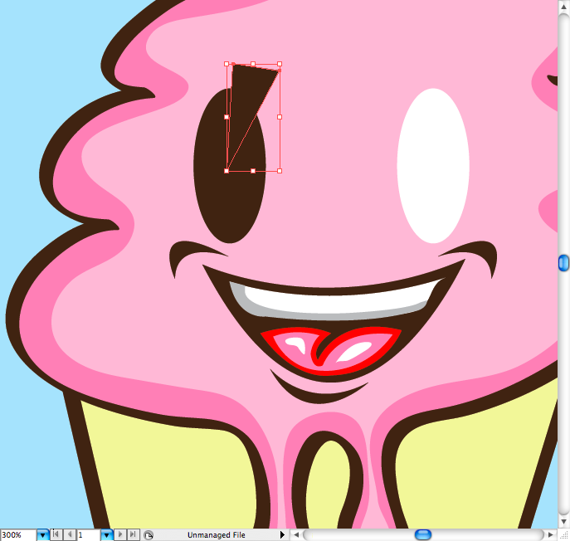Click the Unmanaged File status label
570x541 pixels.
point(216,535)
